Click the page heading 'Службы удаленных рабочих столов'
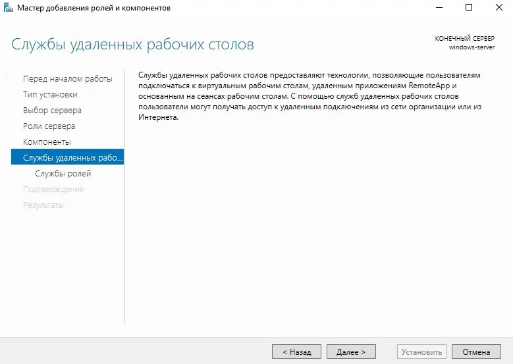This screenshot has height=364, width=513. pyautogui.click(x=132, y=45)
